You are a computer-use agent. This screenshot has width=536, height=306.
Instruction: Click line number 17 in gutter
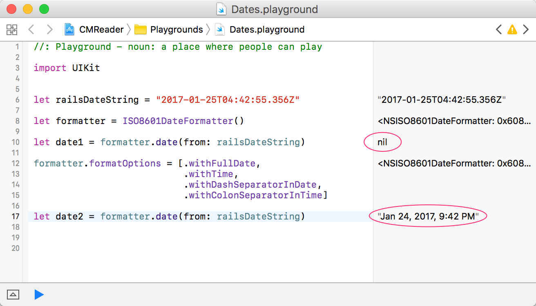coord(16,216)
